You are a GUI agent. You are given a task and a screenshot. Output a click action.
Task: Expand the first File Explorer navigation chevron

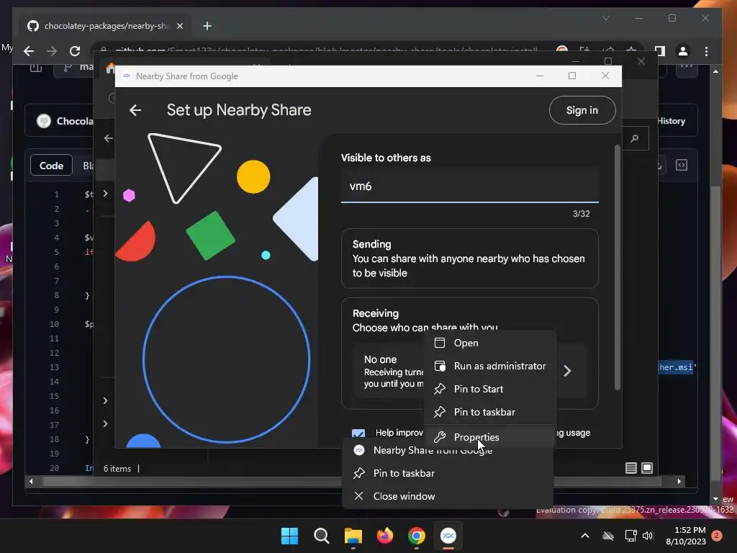105,193
